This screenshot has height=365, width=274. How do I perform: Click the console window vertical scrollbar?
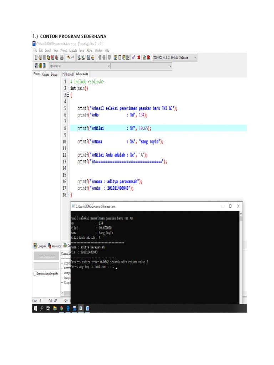pos(241,257)
